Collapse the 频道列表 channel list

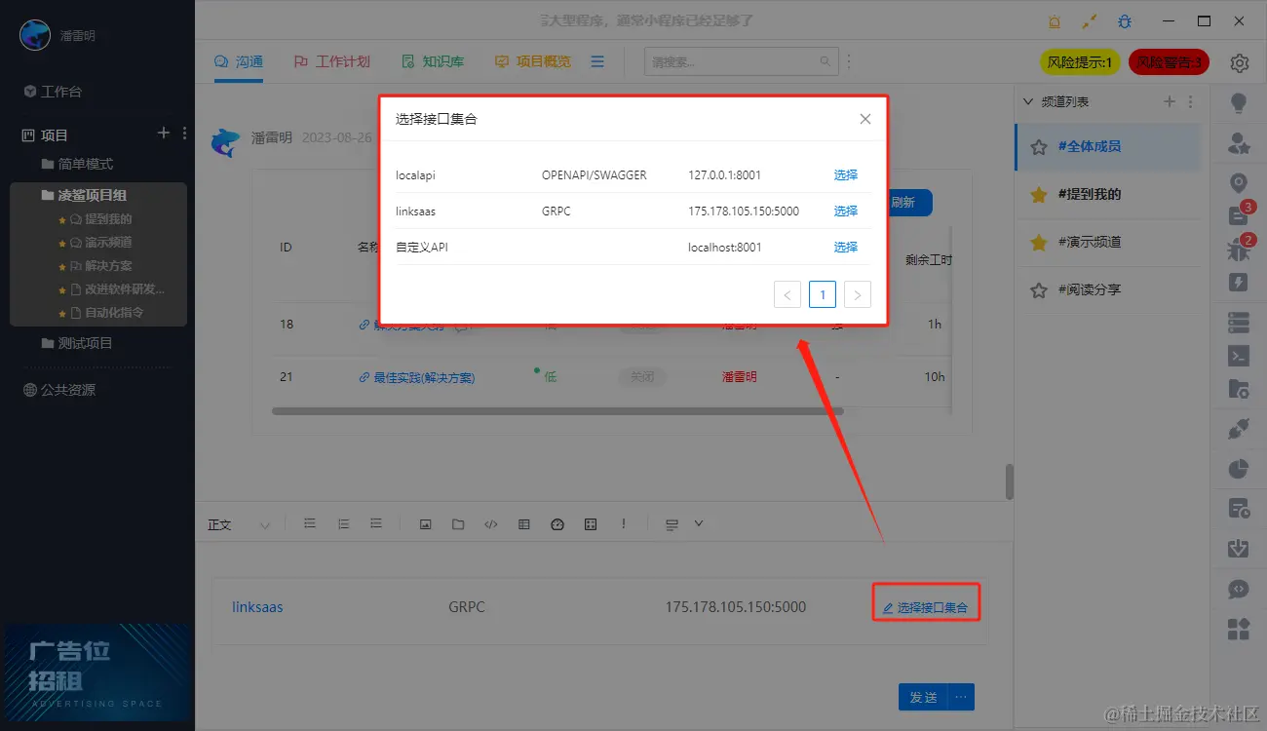click(x=1026, y=101)
